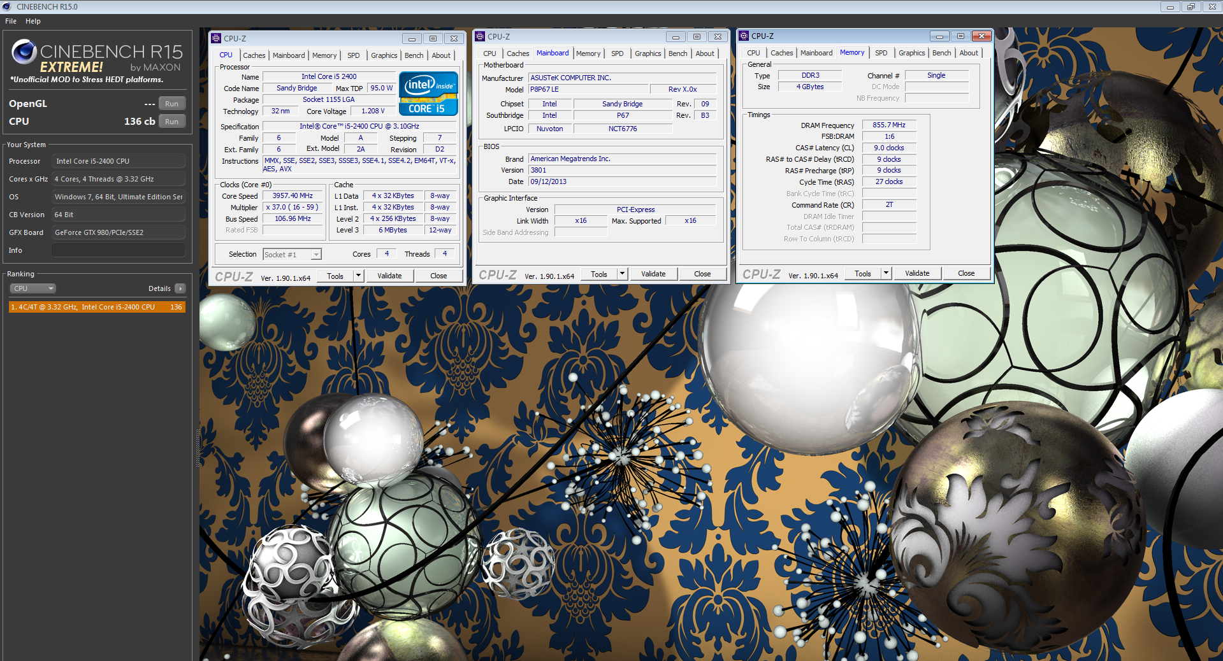Click the GFX Board GeForce GTX 980 field

click(119, 232)
